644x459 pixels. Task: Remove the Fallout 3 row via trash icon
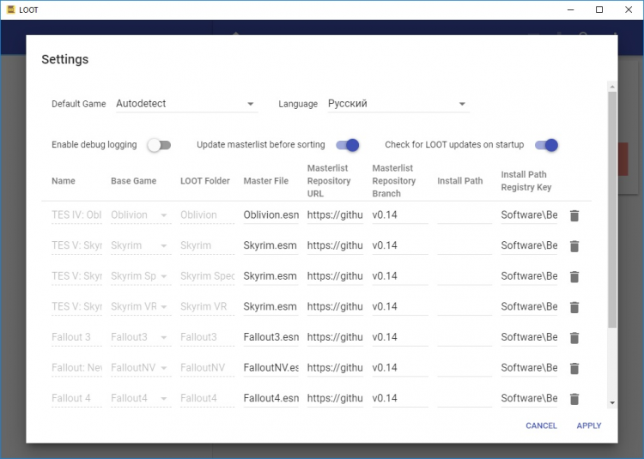574,337
